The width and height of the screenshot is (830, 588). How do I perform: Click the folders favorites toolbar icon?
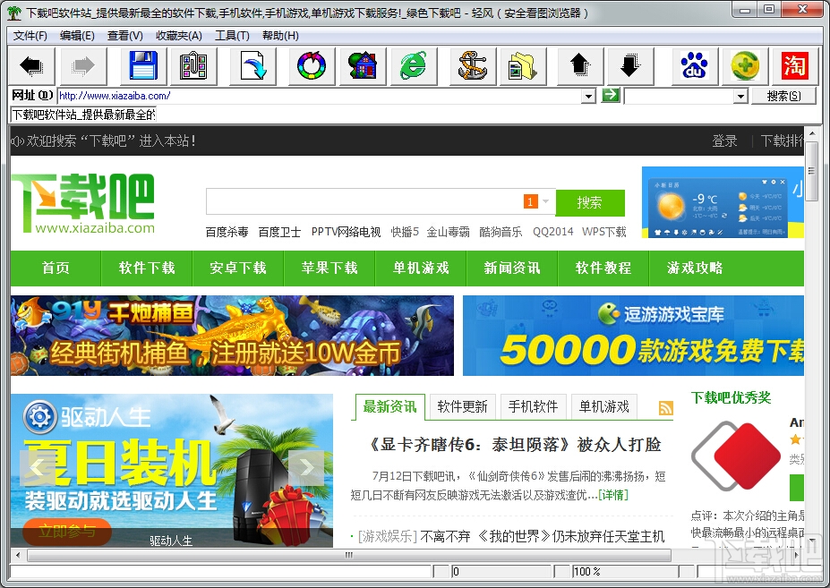[x=523, y=66]
